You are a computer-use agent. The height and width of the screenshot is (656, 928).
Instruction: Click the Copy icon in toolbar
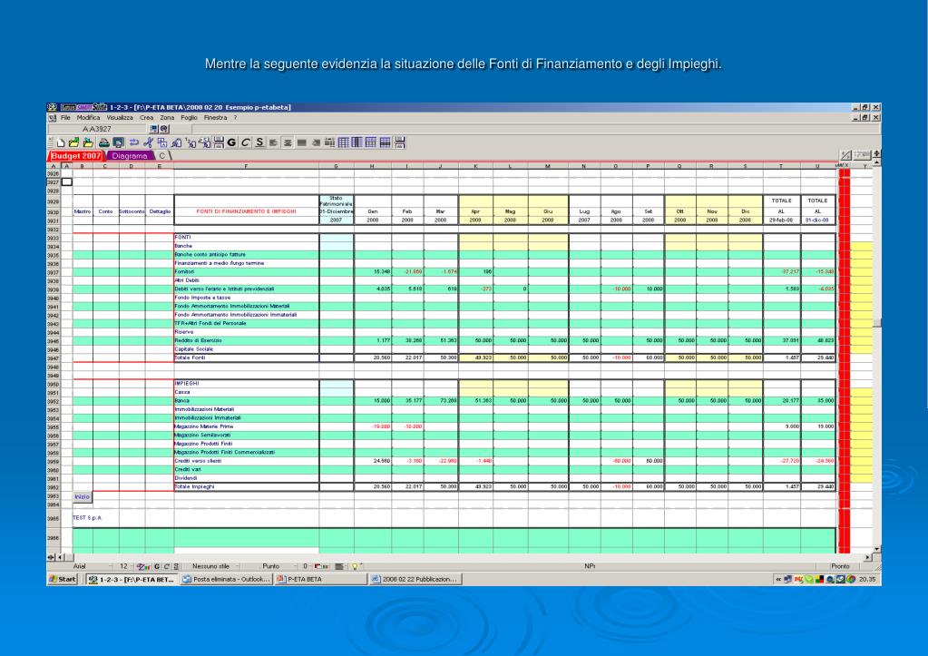point(162,142)
